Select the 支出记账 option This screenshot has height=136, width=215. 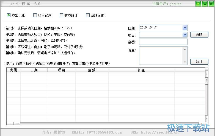point(16,15)
